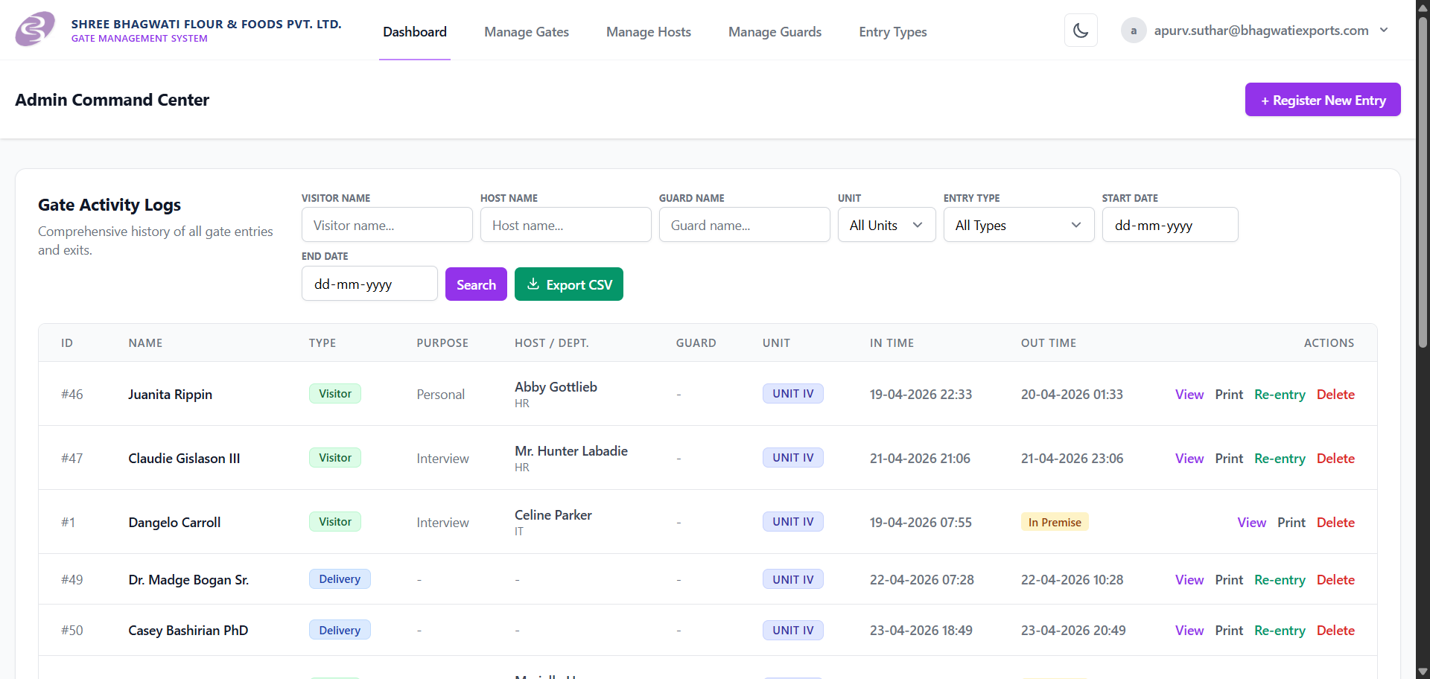Print Casey Bashirian PhD entry
Screen dimensions: 1430x679
click(1229, 631)
